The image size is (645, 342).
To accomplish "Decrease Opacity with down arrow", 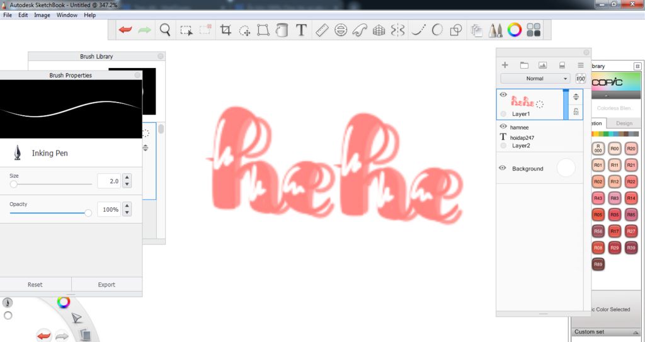I will tap(127, 213).
